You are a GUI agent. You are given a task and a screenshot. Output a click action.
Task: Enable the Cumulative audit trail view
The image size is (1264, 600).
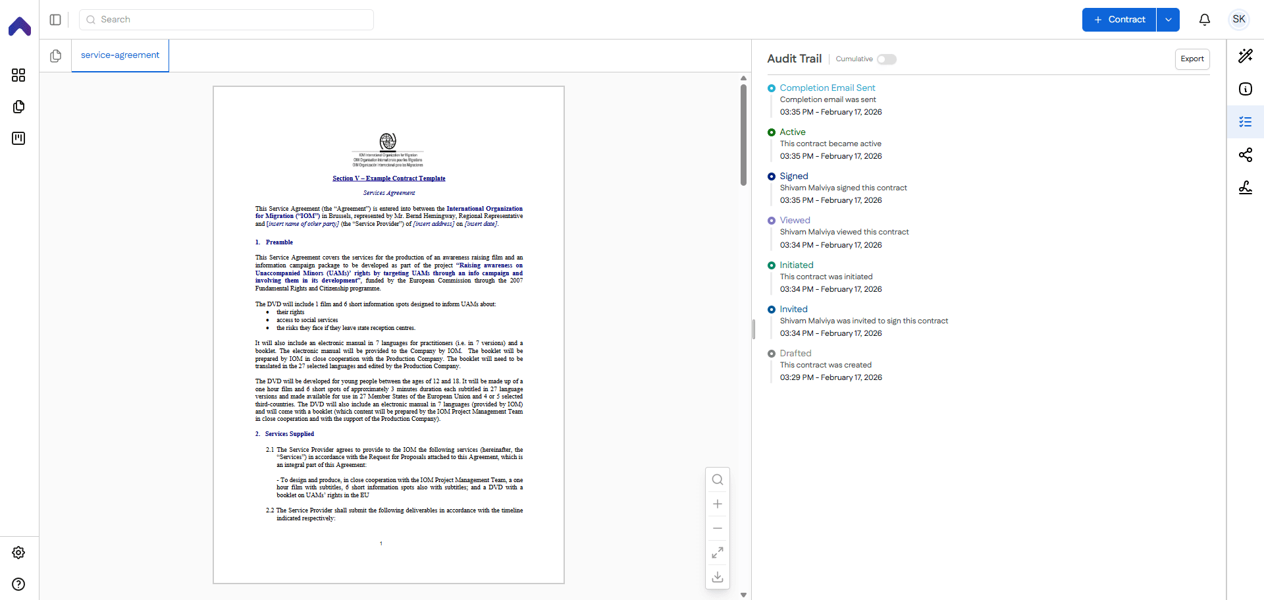[x=887, y=59]
